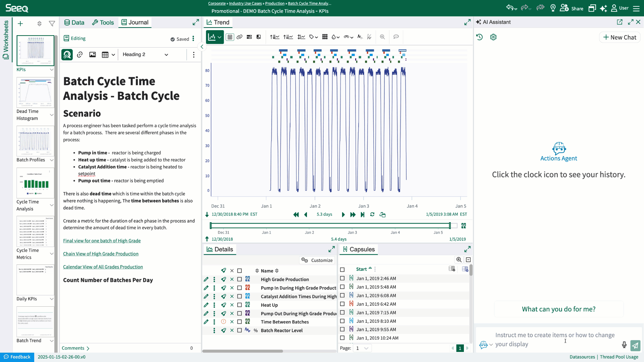Image resolution: width=644 pixels, height=362 pixels.
Task: Step display range forward one full period
Action: (x=353, y=215)
